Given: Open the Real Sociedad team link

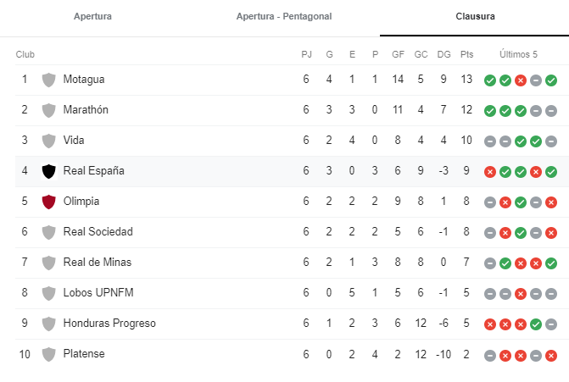Looking at the screenshot, I should [x=98, y=231].
